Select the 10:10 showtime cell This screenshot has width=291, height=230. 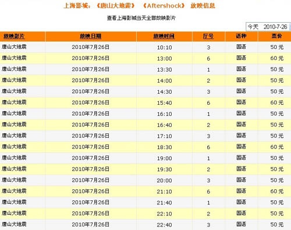(164, 47)
